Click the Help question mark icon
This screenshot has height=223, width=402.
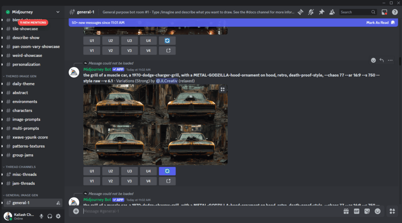tap(395, 12)
